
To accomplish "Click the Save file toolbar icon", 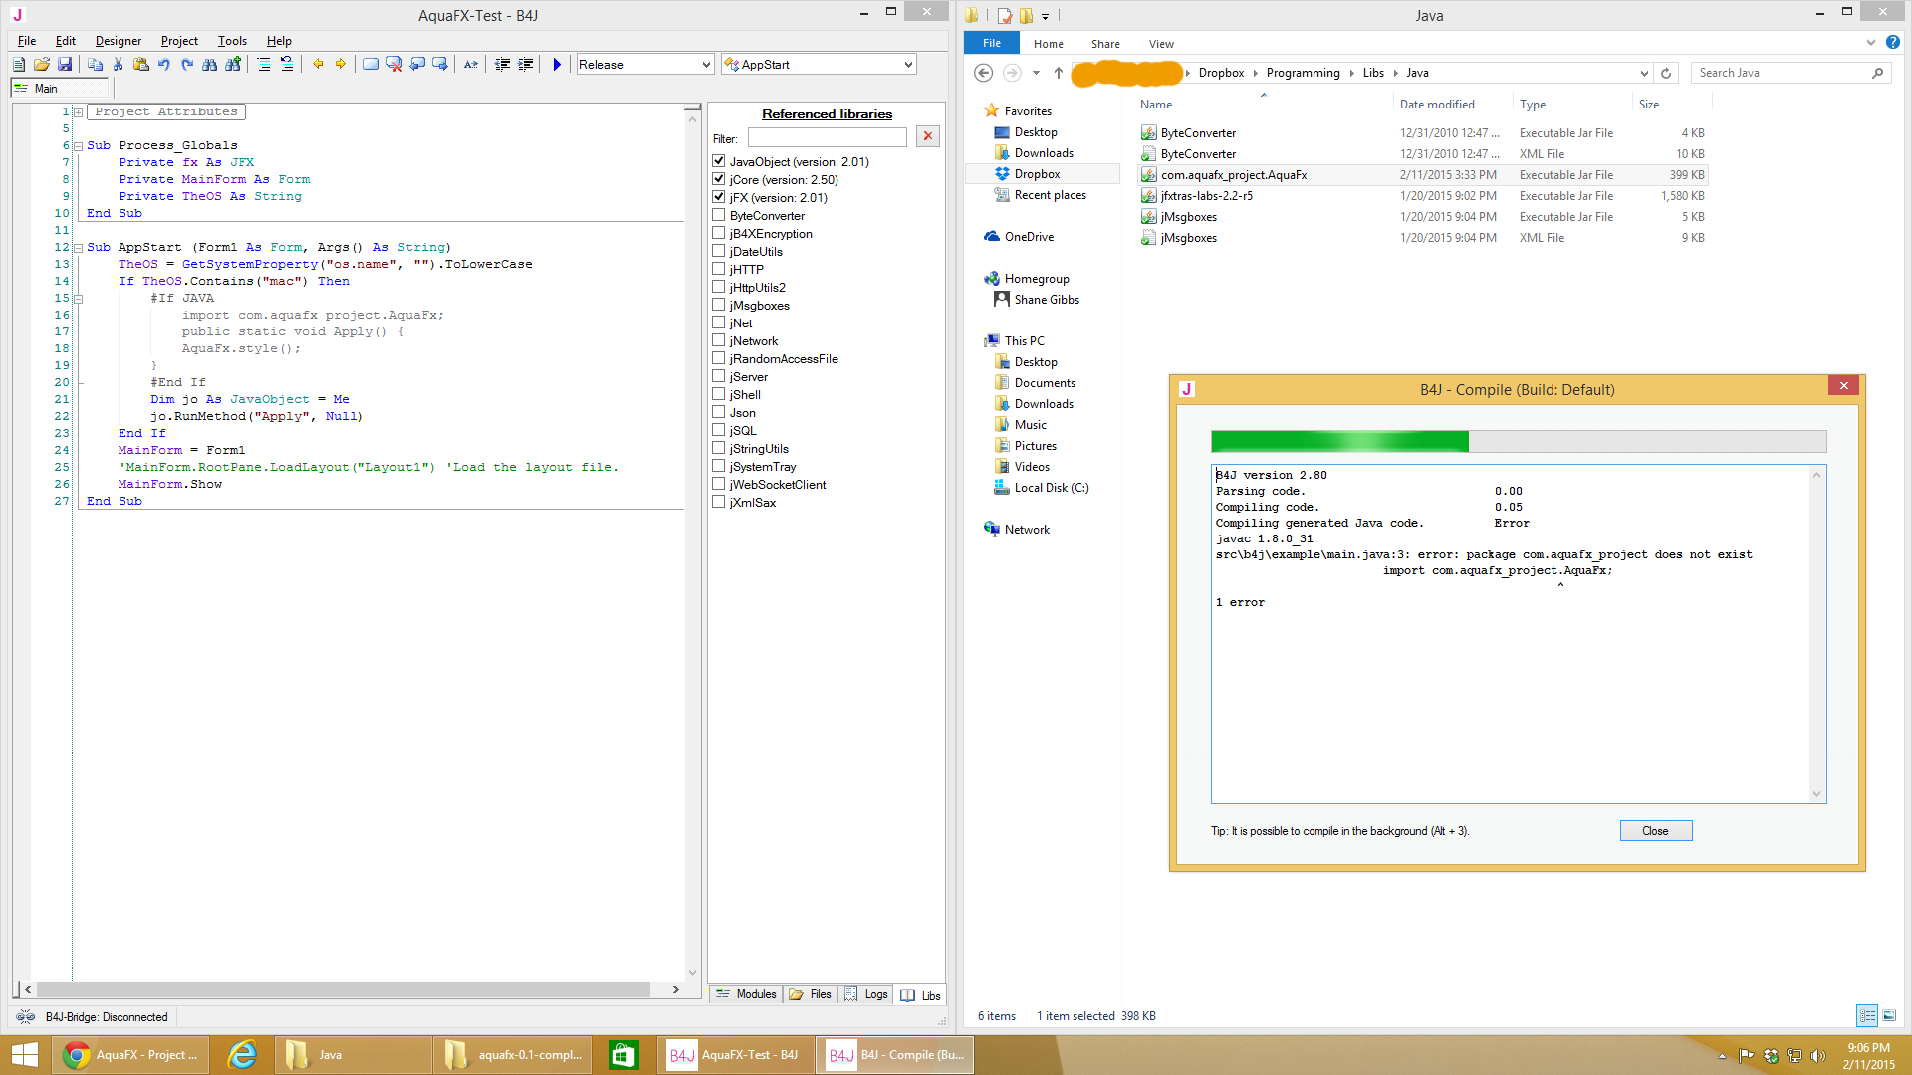I will 65,65.
